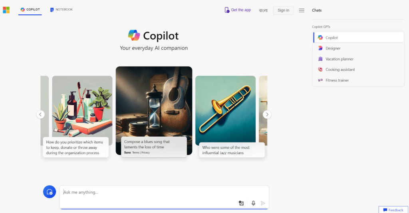Select Copilot in the Copilot GPTs list
Image resolution: width=409 pixels, height=213 pixels.
358,38
